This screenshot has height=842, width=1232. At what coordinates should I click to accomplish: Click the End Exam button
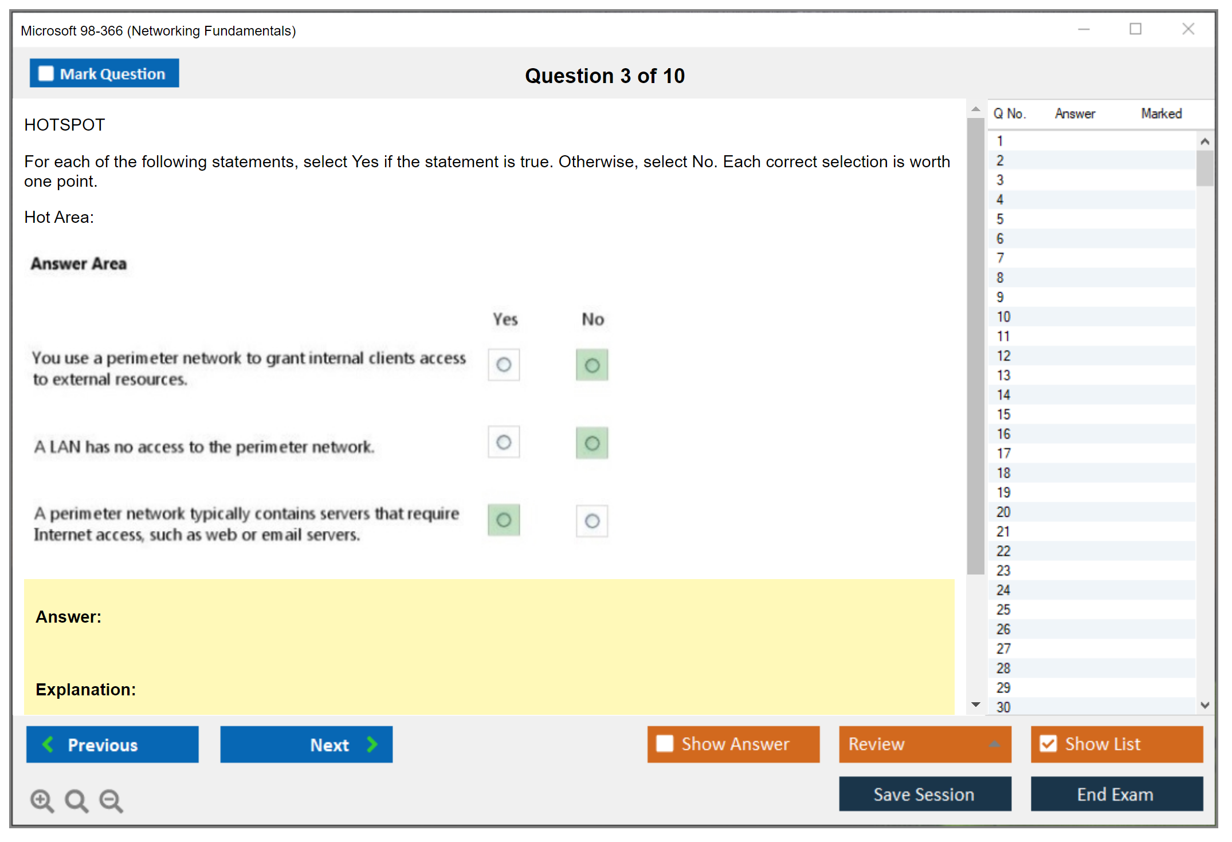[x=1116, y=794]
